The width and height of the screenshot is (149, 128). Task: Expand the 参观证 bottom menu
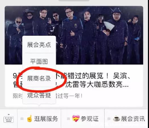(82, 119)
